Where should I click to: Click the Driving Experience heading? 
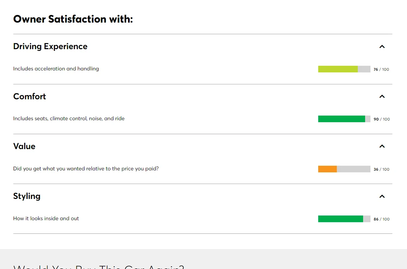click(x=50, y=46)
